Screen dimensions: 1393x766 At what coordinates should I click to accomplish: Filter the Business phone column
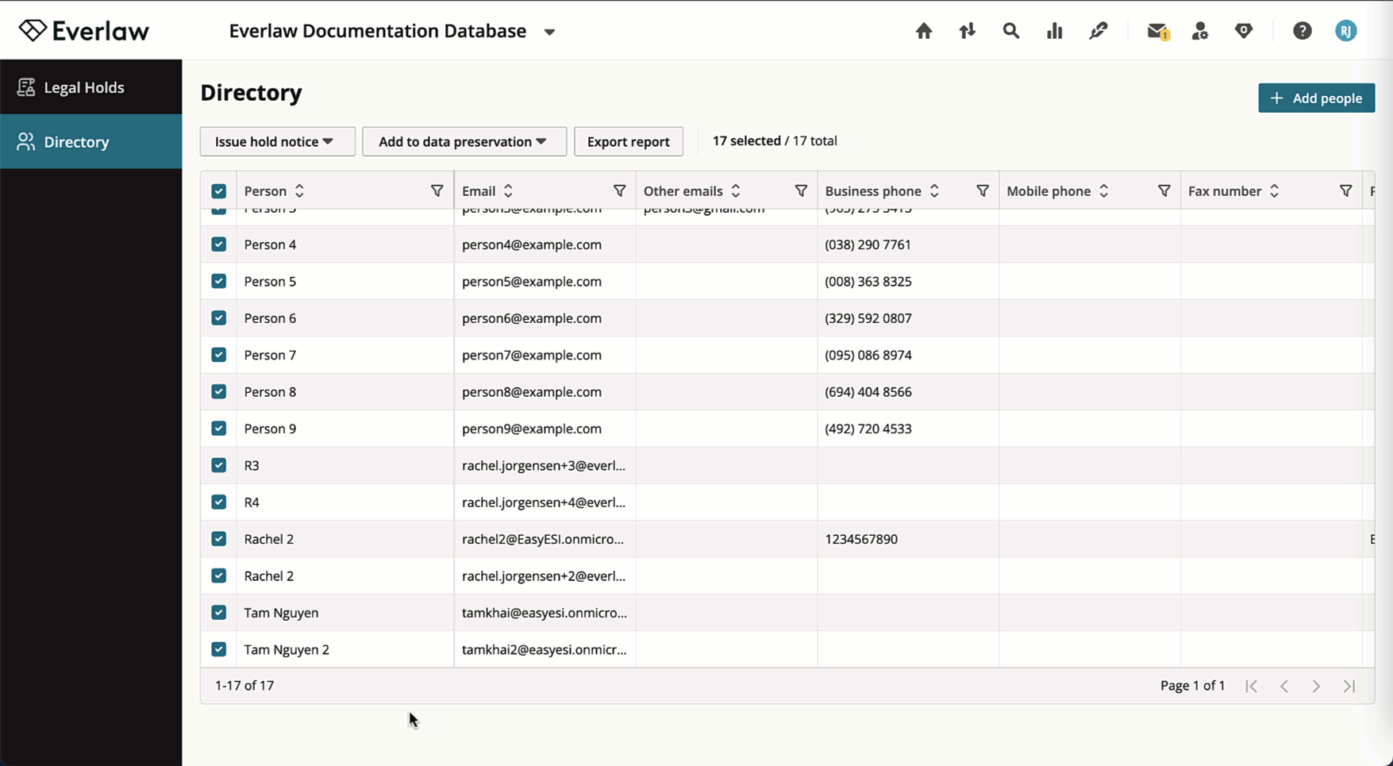(983, 191)
